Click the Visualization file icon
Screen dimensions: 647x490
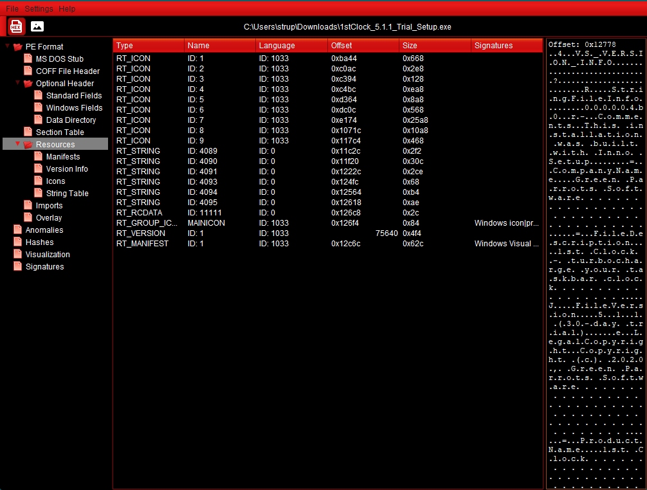click(18, 254)
